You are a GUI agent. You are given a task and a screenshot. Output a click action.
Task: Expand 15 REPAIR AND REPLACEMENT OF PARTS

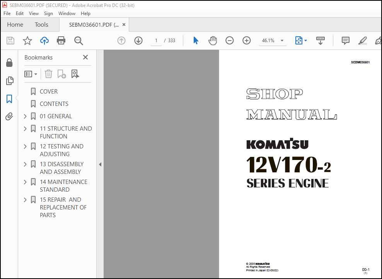[x=25, y=200]
